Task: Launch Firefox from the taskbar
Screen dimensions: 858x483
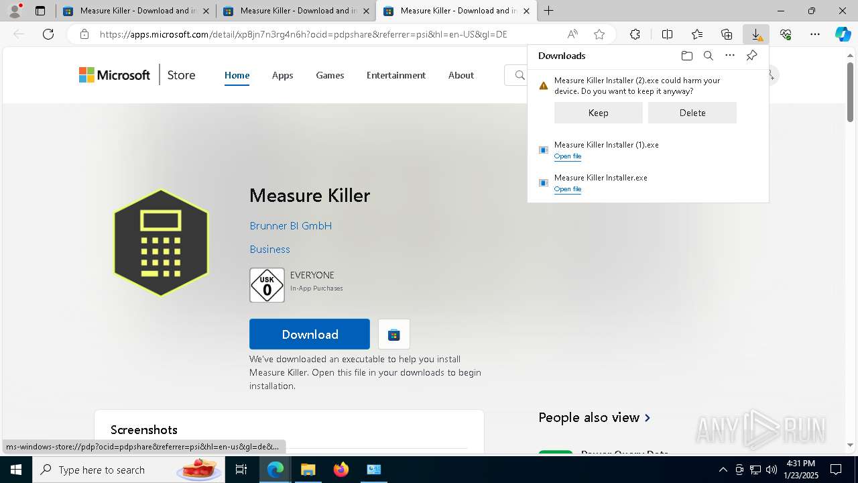Action: [341, 470]
